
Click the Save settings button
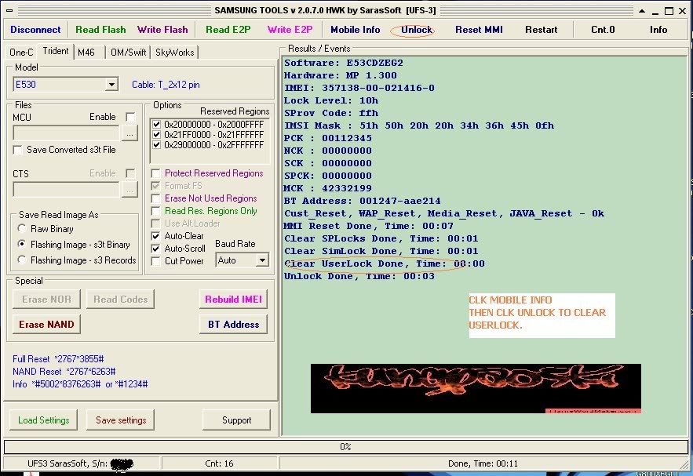tap(121, 420)
